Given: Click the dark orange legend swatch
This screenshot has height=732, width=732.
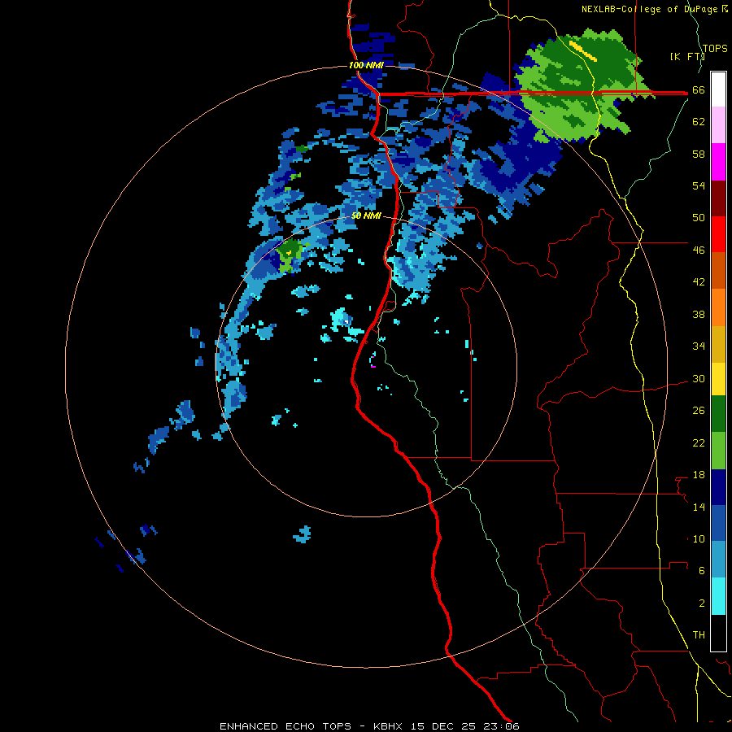Looking at the screenshot, I should tap(718, 271).
